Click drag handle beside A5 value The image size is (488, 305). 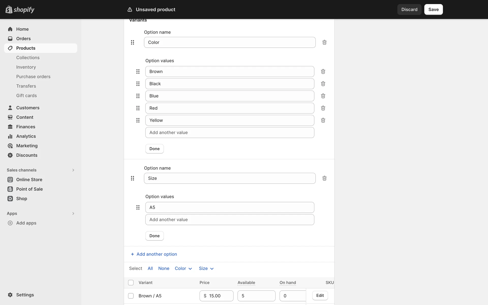tap(138, 207)
